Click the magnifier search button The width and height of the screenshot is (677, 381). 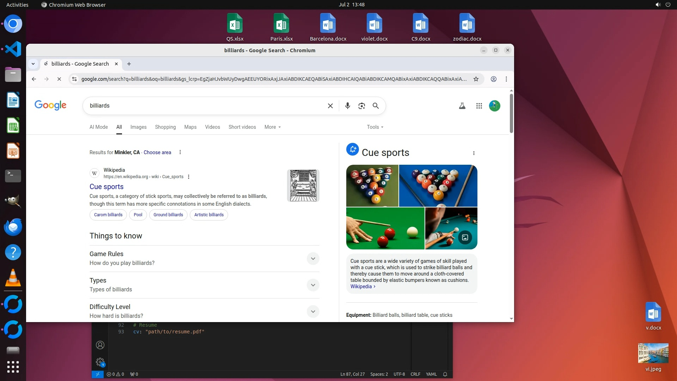[376, 106]
